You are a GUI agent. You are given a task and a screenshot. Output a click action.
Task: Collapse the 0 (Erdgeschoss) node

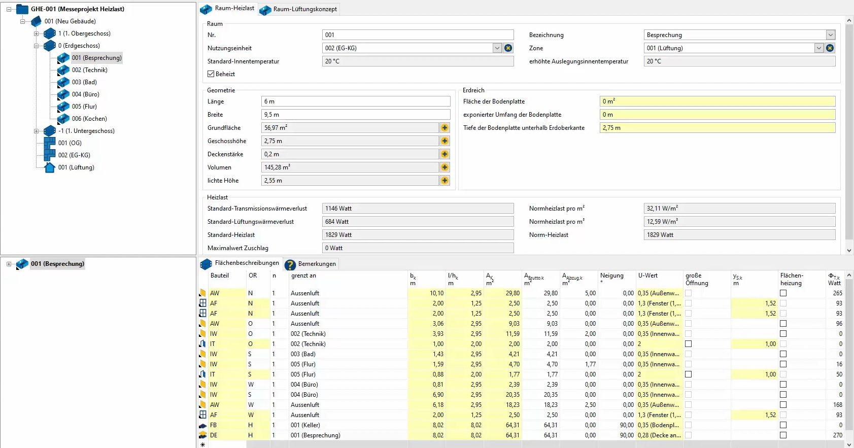coord(36,46)
